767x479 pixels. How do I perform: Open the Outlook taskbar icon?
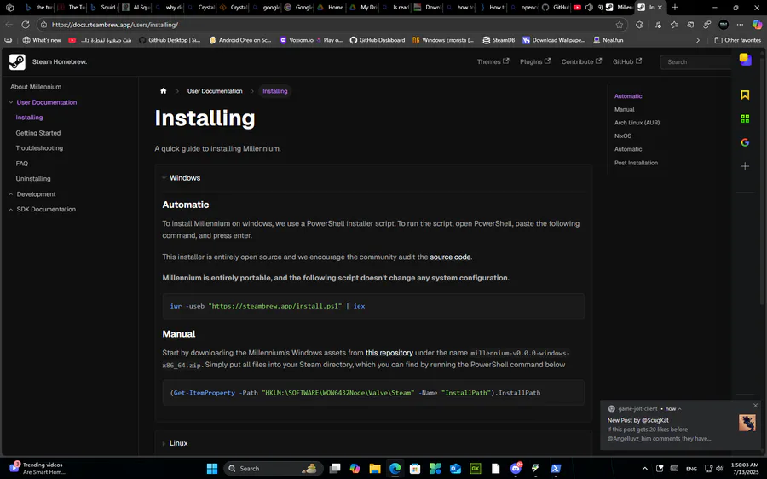455,468
